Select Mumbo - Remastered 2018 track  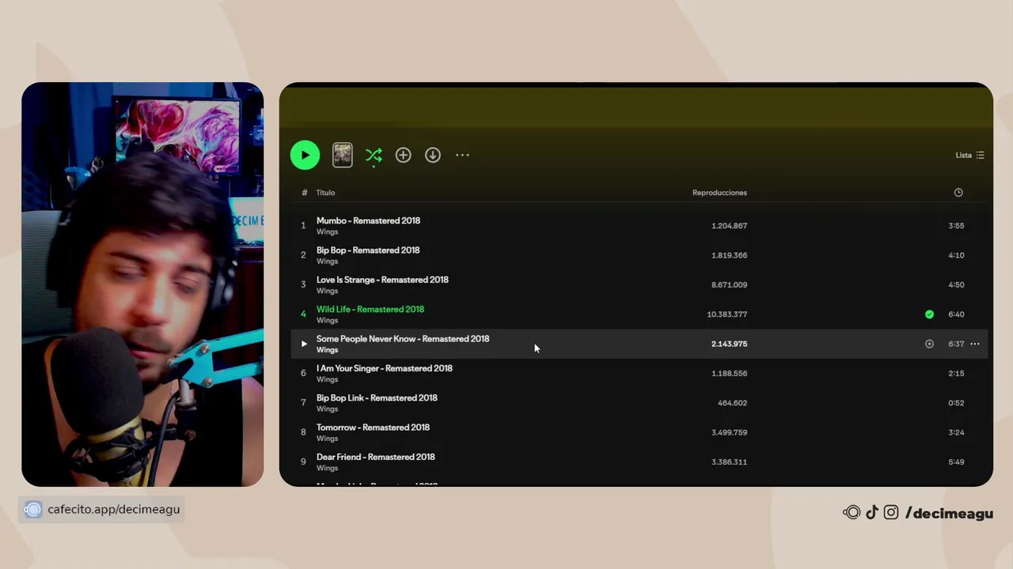click(368, 220)
